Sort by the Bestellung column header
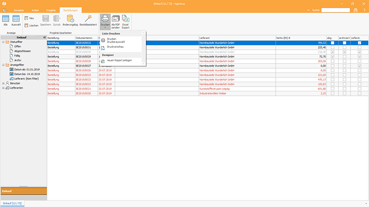 61,38
